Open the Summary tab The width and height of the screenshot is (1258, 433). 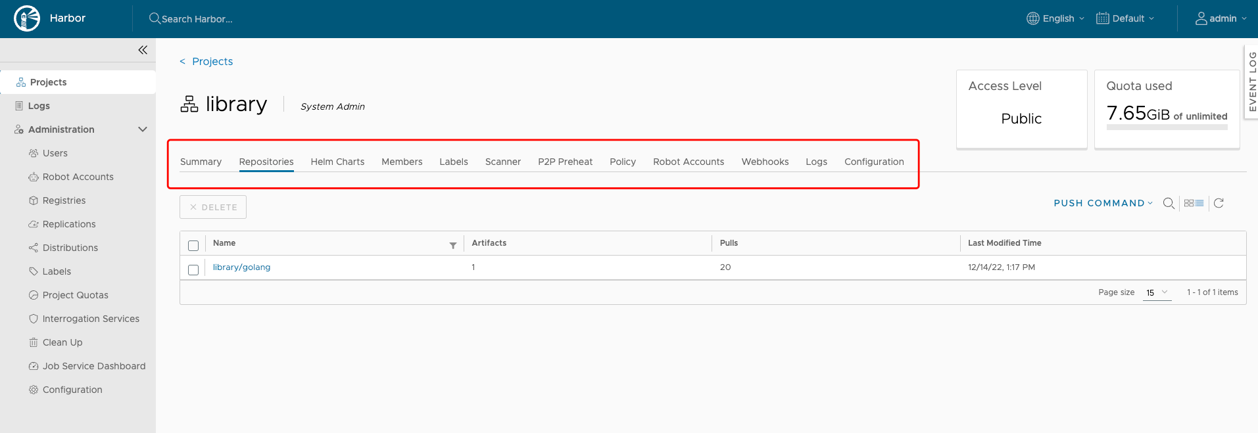point(201,162)
